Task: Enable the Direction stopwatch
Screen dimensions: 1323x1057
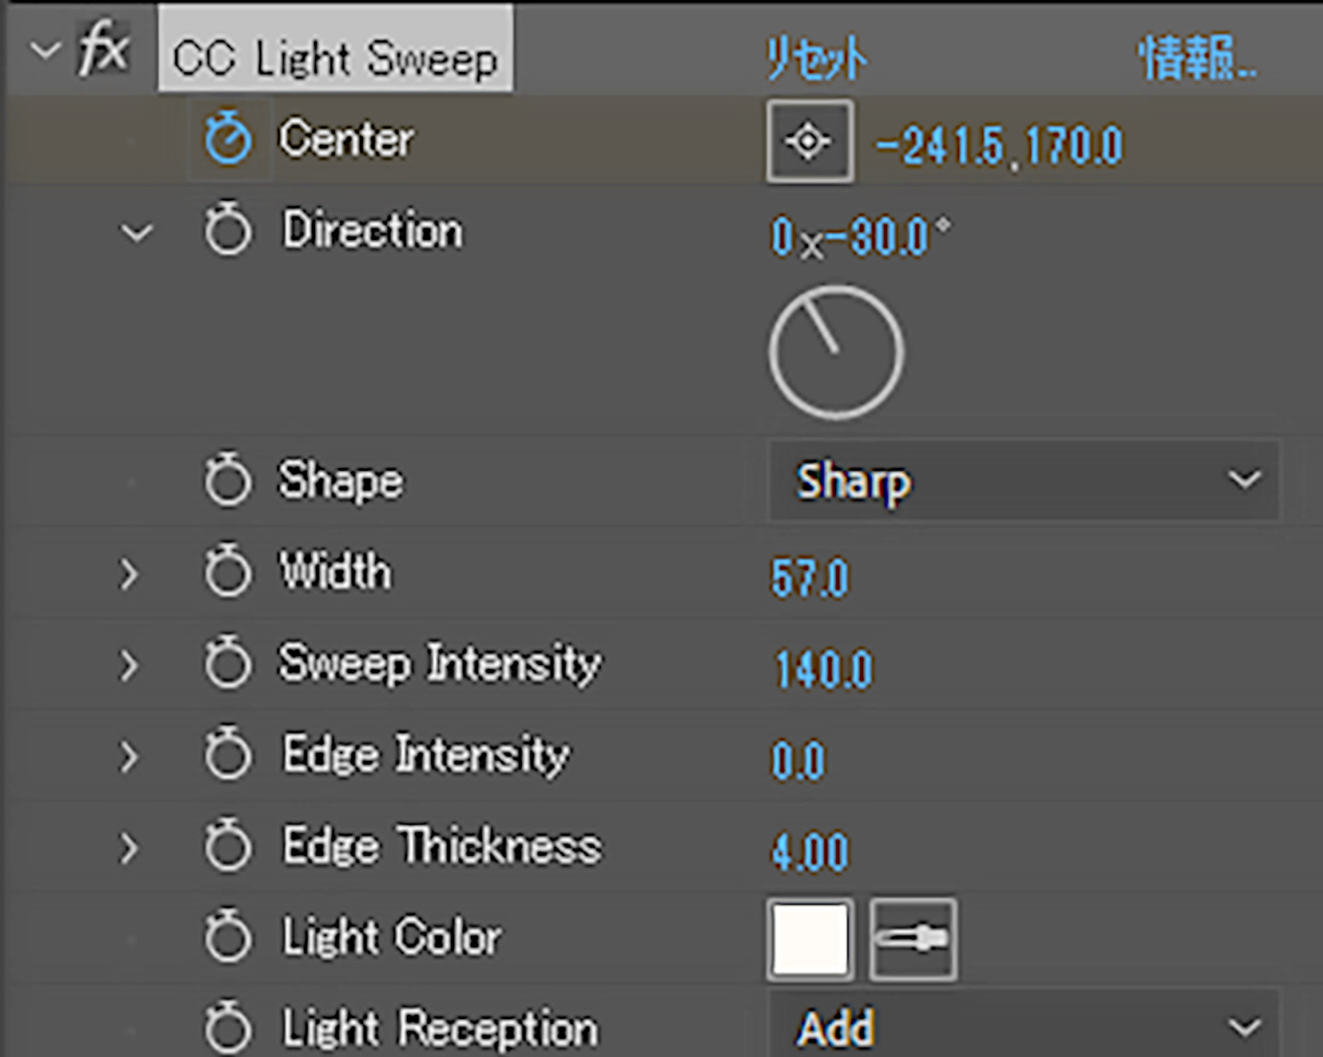Action: point(227,231)
